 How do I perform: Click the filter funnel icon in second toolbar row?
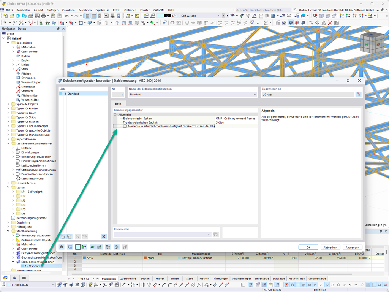(x=164, y=23)
